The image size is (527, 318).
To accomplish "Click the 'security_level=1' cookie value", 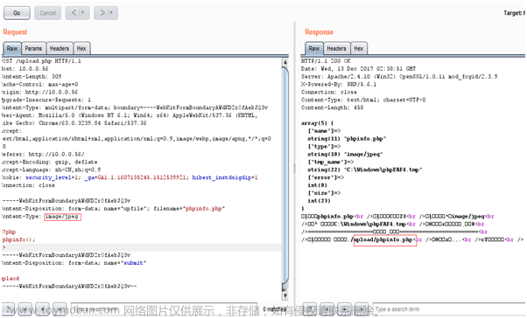I will point(53,177).
